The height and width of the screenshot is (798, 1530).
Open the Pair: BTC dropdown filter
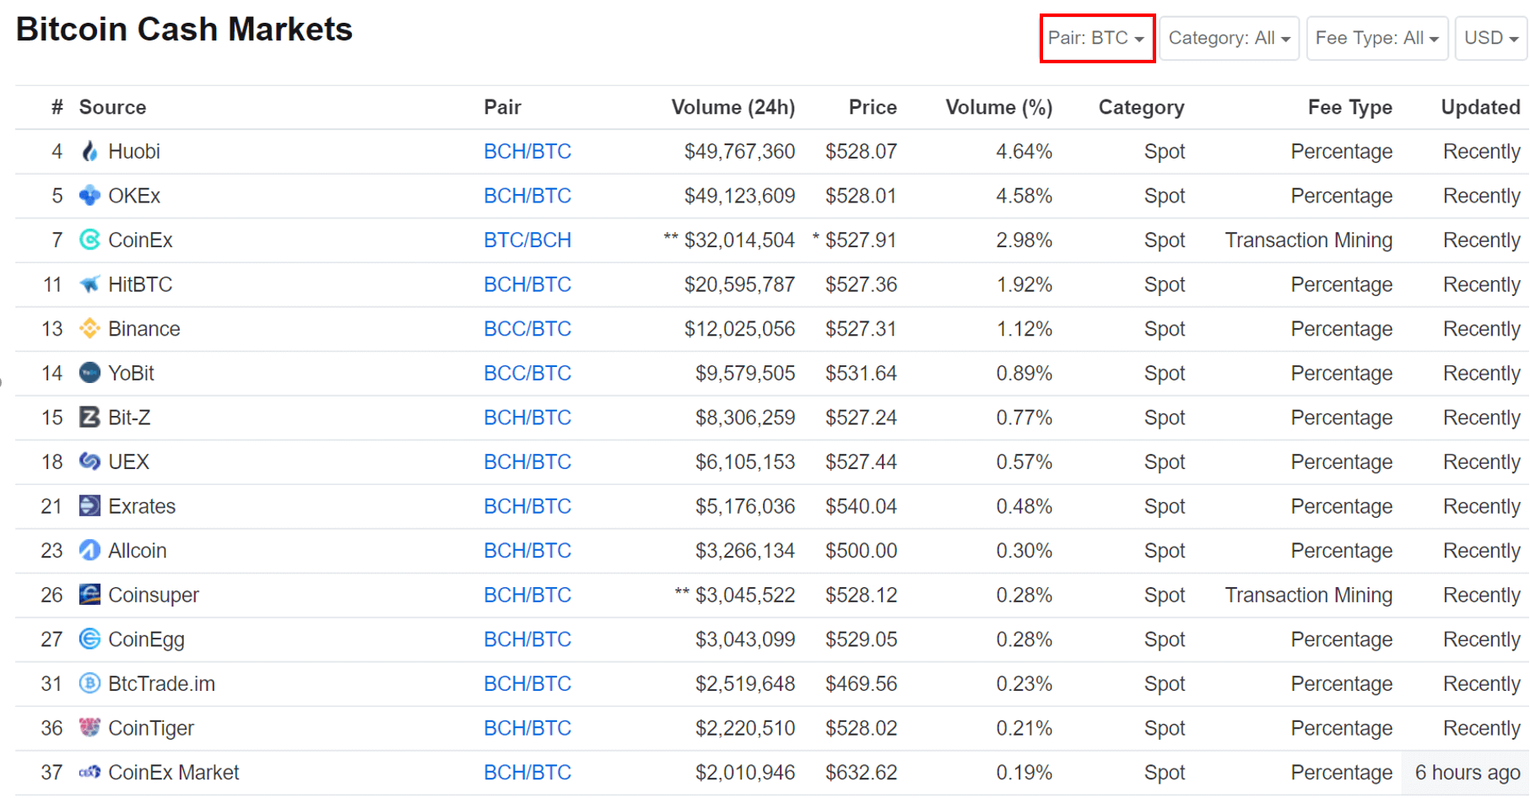click(1097, 38)
